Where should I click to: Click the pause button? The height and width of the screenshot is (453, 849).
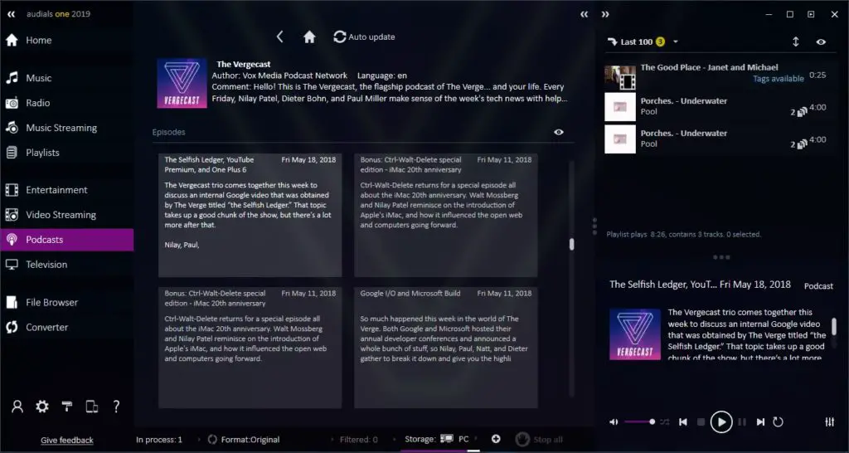point(742,422)
